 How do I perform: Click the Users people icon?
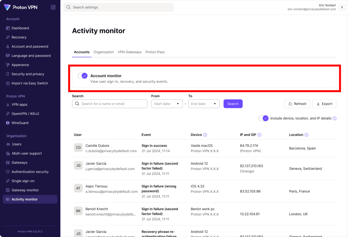pyautogui.click(x=8, y=144)
